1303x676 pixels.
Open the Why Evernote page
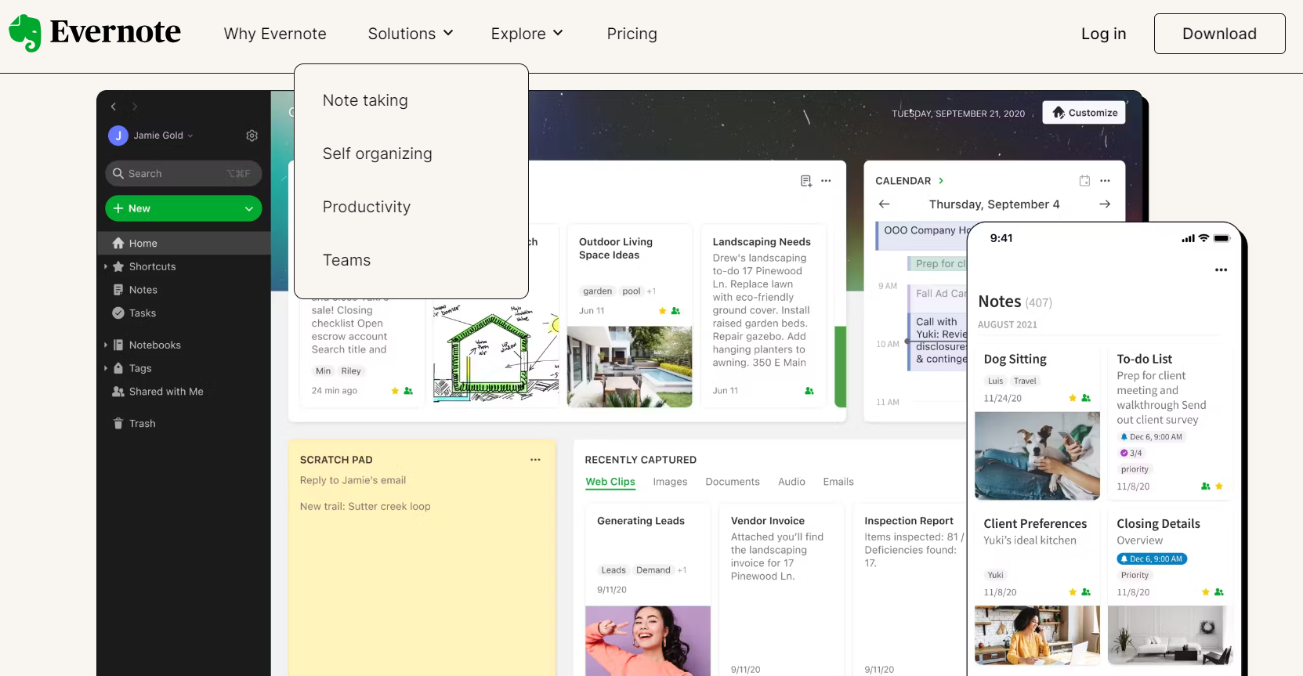pos(275,34)
